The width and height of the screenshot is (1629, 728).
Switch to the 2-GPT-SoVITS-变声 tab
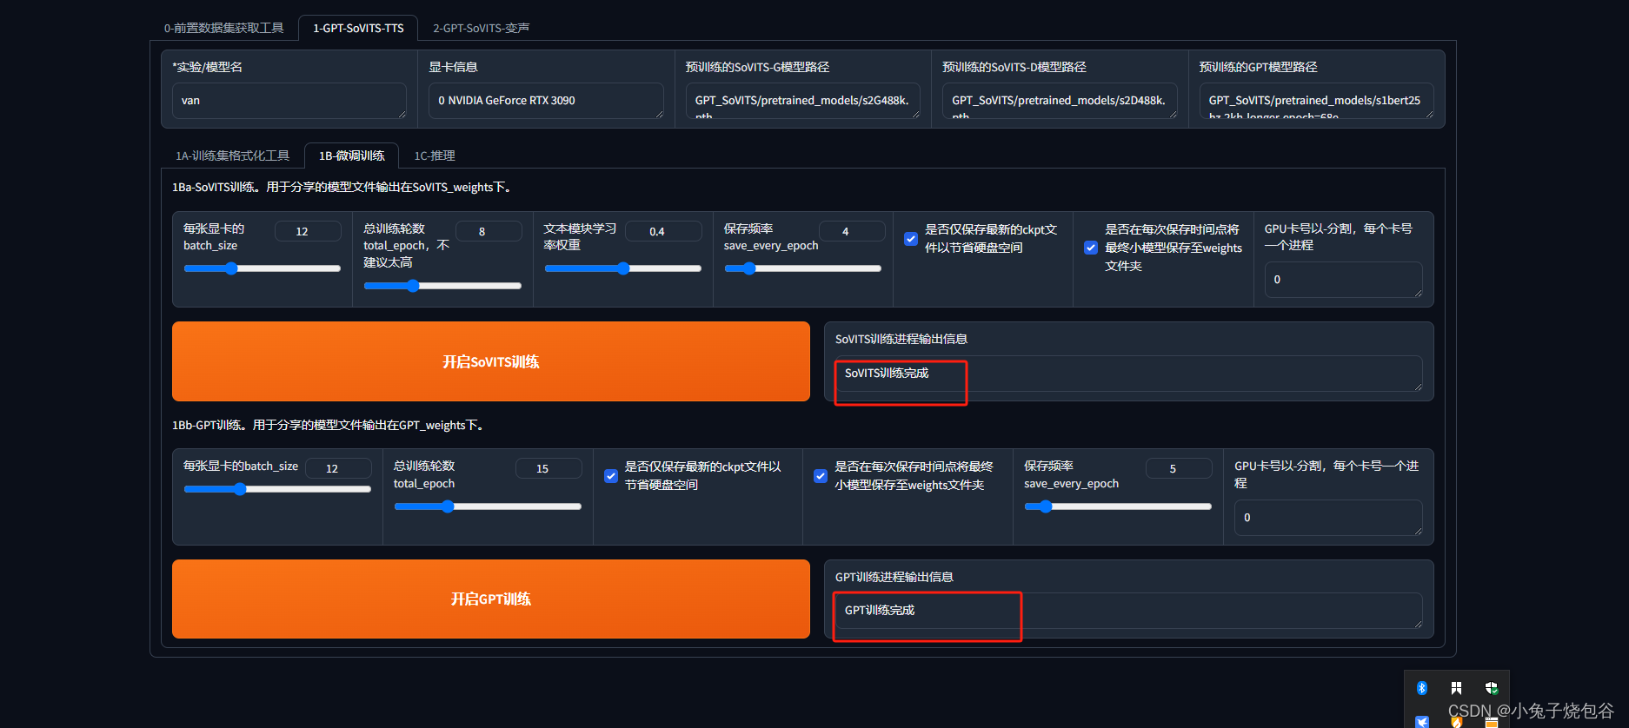click(482, 28)
